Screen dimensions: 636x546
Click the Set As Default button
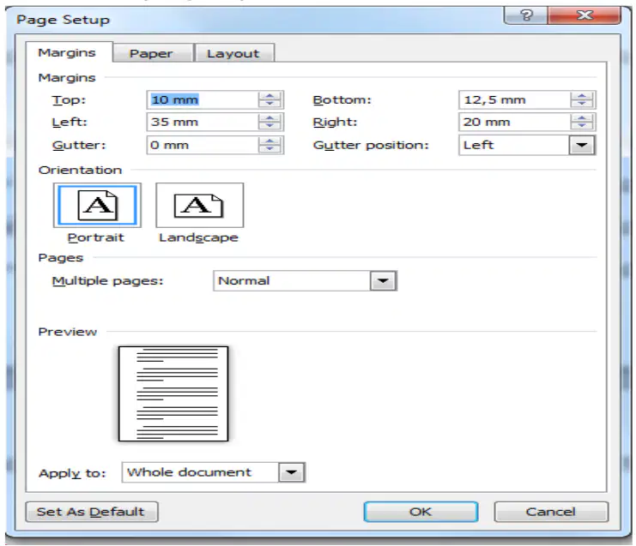click(x=92, y=512)
